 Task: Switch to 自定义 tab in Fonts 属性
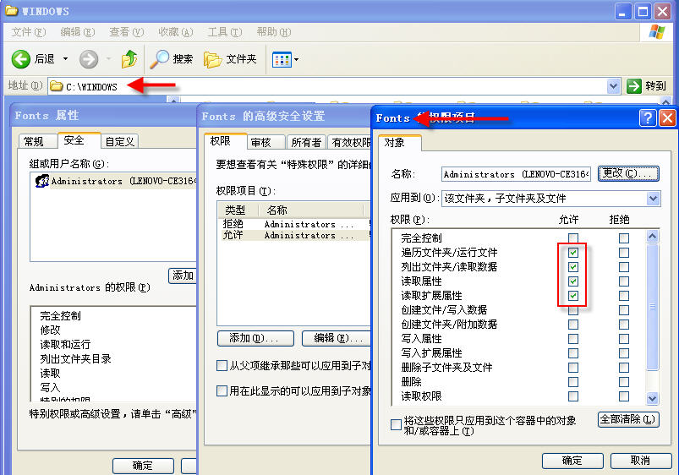point(119,142)
